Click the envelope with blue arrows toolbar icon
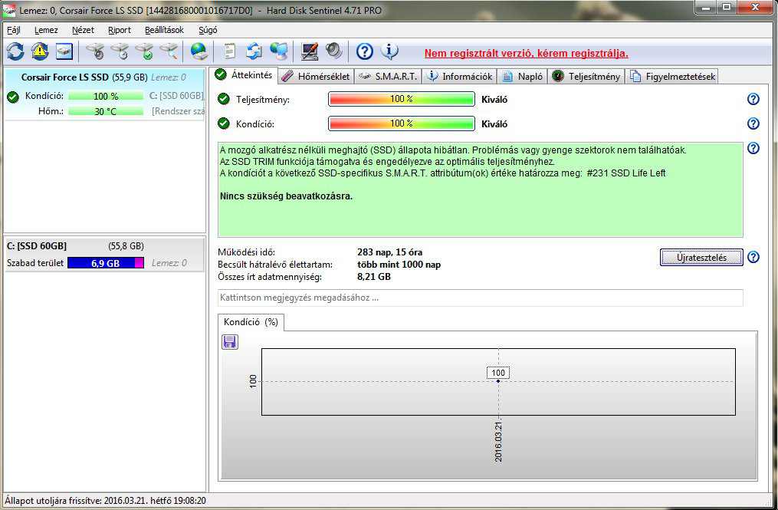 [254, 51]
